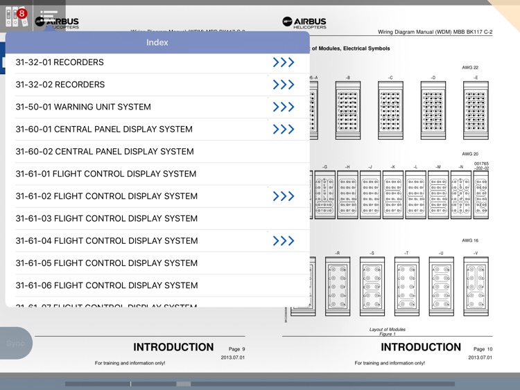Toggle the Index list icon
Viewport: 520px width, 390px height.
click(x=49, y=15)
